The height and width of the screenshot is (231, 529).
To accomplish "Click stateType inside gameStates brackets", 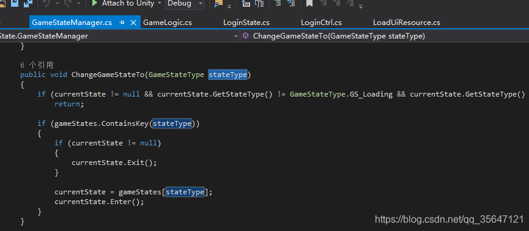I will pyautogui.click(x=185, y=192).
